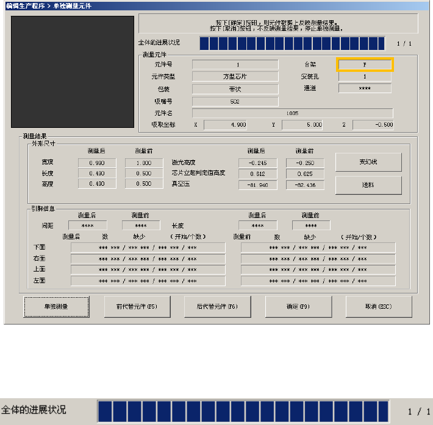Viewport: 433px width, 425px height.
Task: Select the highlighted 台架 field showing F
Action: pyautogui.click(x=365, y=65)
